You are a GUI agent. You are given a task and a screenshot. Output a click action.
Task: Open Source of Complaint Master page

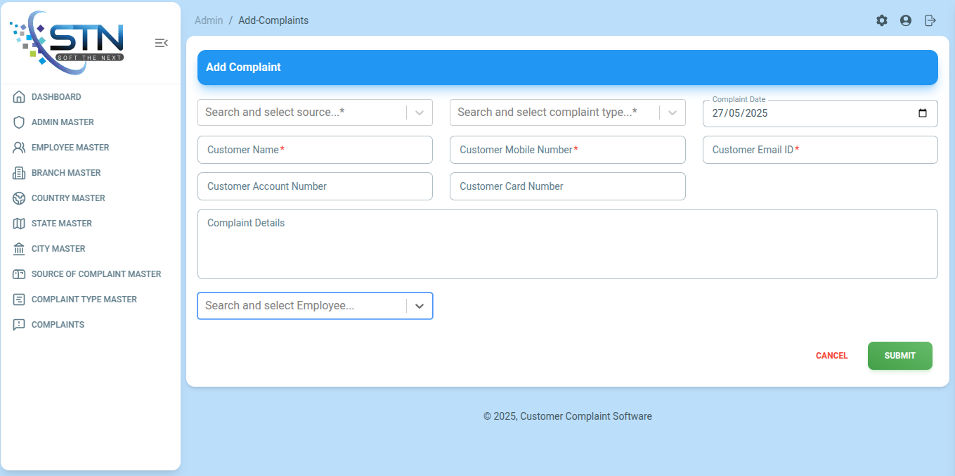click(x=96, y=274)
